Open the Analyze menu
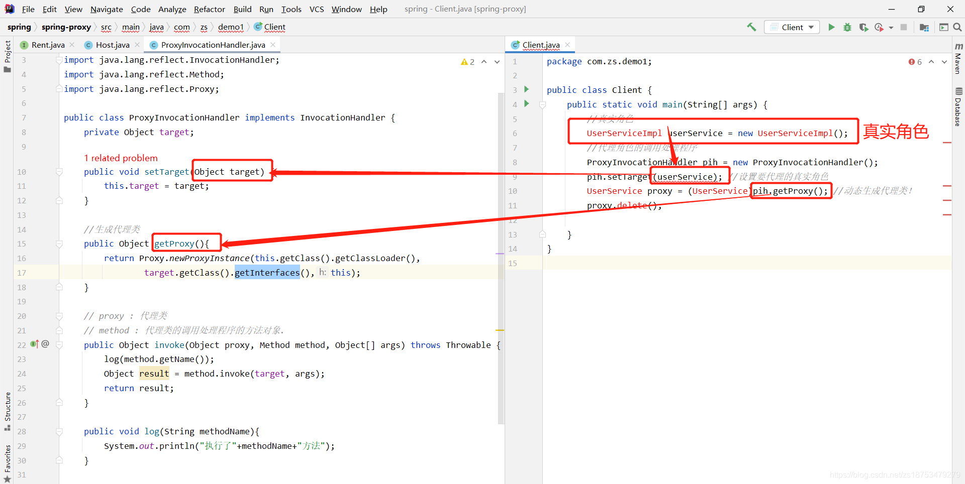The image size is (965, 484). (x=172, y=9)
